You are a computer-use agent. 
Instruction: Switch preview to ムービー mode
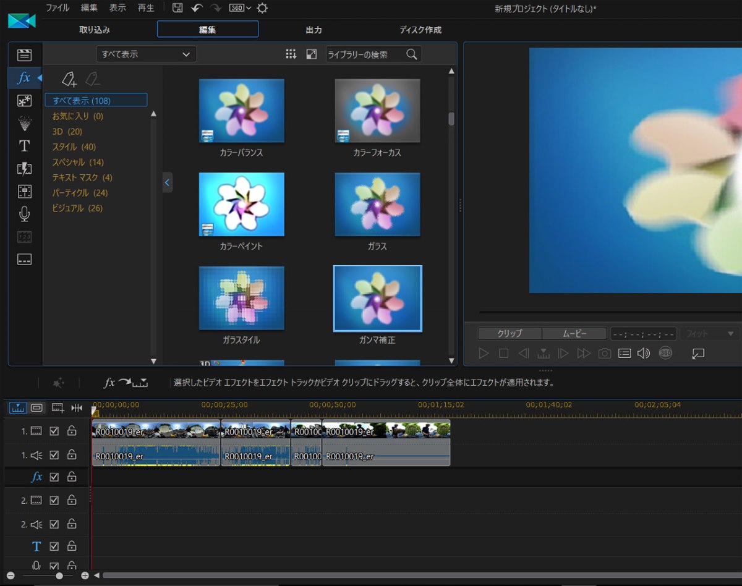pyautogui.click(x=574, y=334)
